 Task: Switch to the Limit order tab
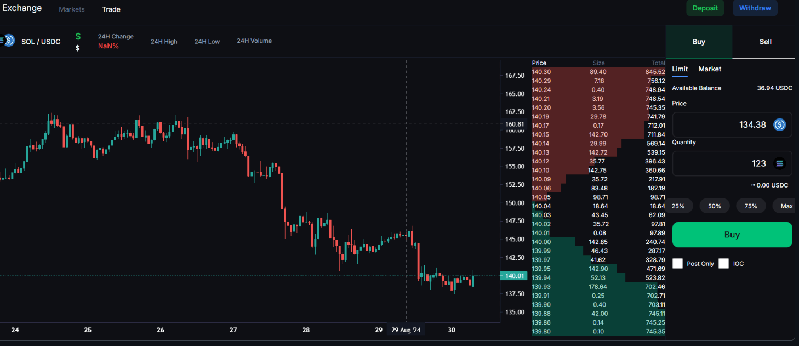(x=680, y=69)
